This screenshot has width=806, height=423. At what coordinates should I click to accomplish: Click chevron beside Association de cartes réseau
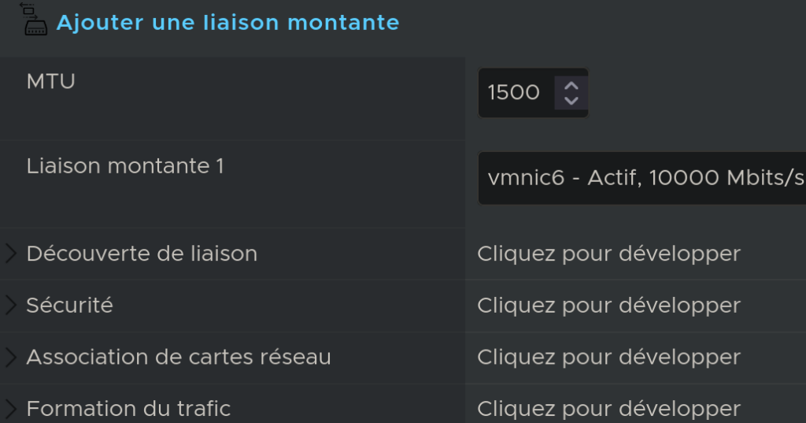[x=11, y=358]
